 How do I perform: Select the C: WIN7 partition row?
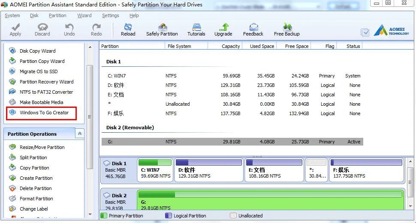click(x=232, y=76)
